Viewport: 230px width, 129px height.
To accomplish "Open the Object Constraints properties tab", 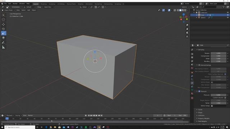I will click(x=192, y=87).
